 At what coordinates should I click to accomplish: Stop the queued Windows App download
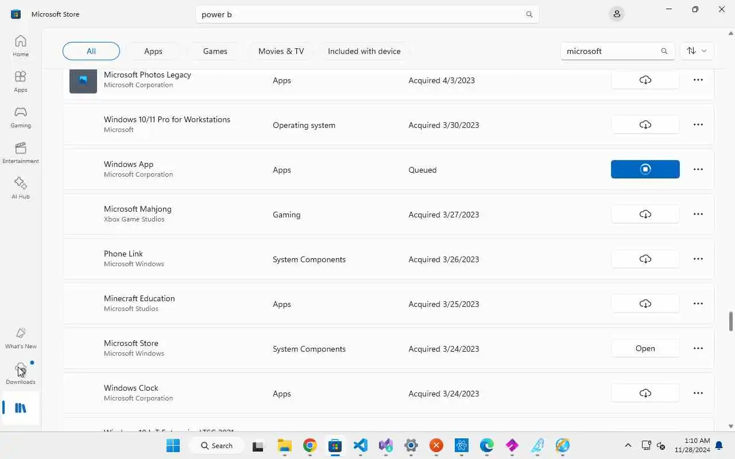tap(645, 169)
